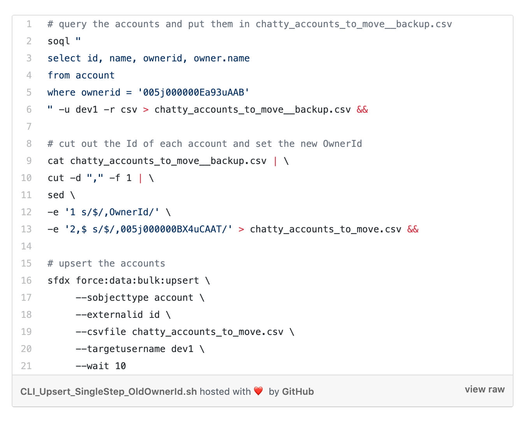Select line number 21

[26, 366]
